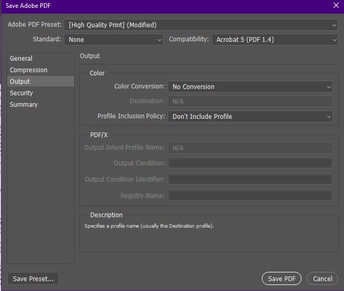Click the disabled Destination dropdown
The height and width of the screenshot is (291, 344).
coord(250,102)
